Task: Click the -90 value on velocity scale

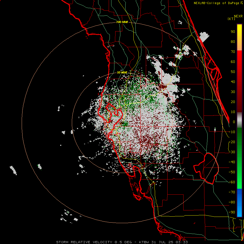Action: pyautogui.click(x=232, y=212)
